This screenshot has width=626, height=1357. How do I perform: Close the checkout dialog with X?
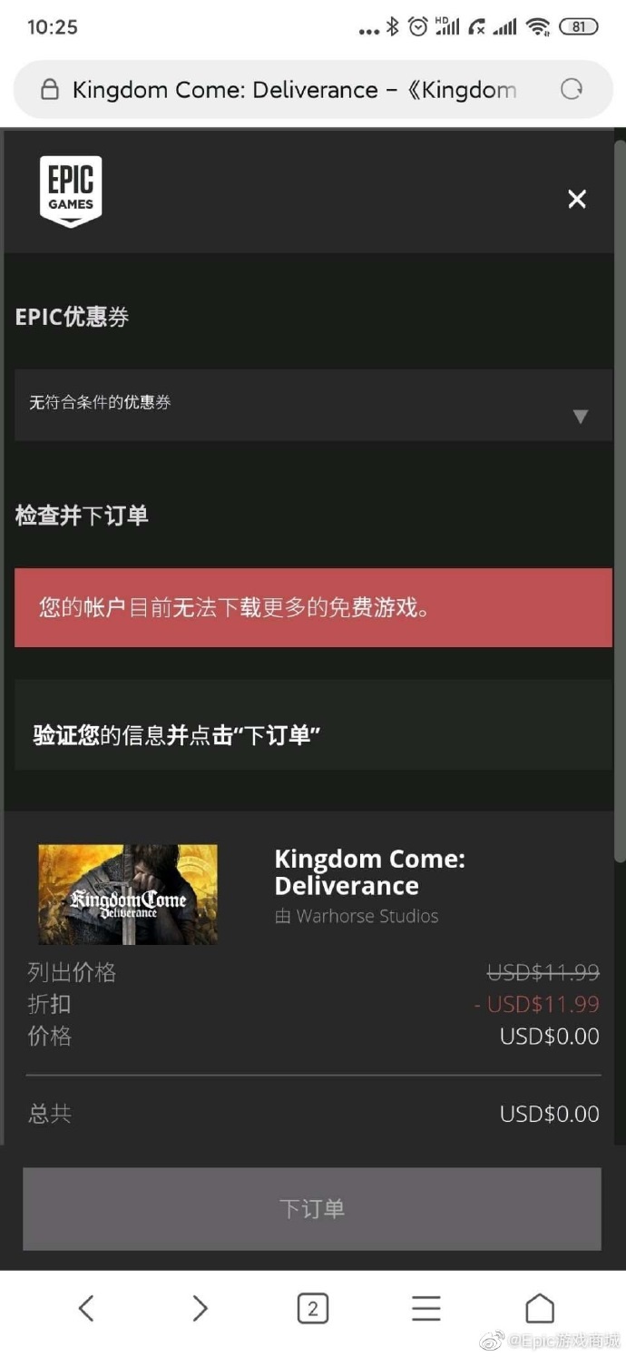[x=577, y=199]
